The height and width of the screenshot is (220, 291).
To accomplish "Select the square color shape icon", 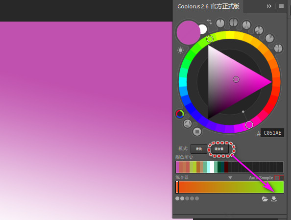I will (x=197, y=132).
